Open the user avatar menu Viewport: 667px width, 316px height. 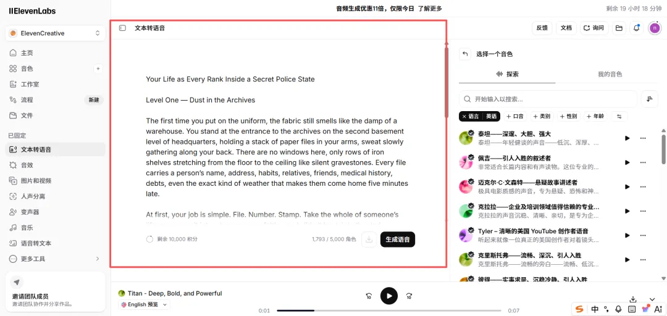(x=655, y=28)
